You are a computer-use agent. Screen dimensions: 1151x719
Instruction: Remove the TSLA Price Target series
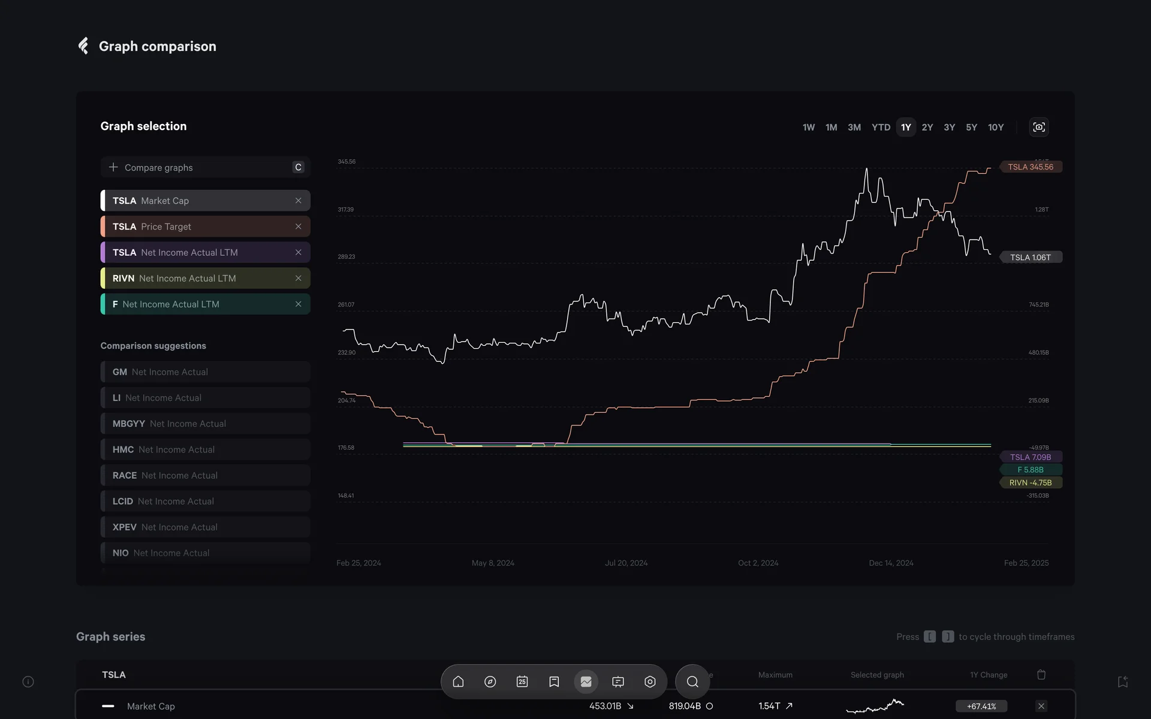point(298,226)
